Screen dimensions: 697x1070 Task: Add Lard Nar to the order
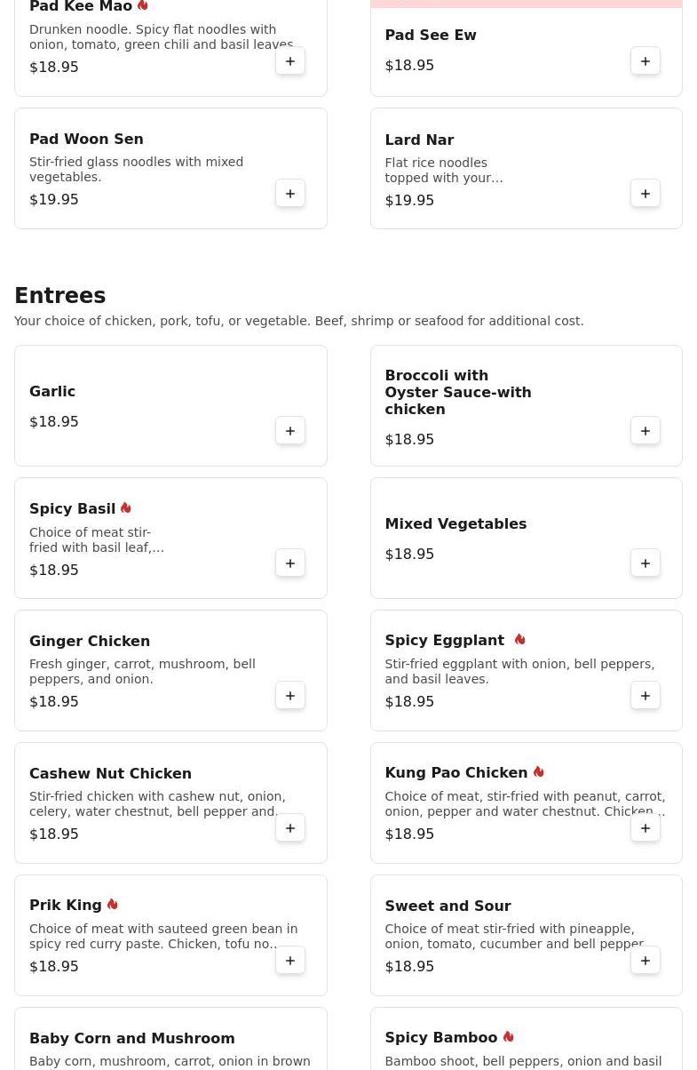click(646, 194)
